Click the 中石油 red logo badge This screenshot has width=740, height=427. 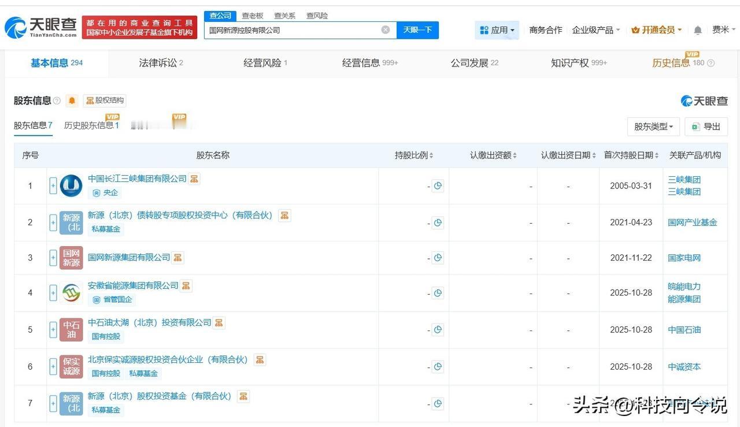pyautogui.click(x=71, y=330)
